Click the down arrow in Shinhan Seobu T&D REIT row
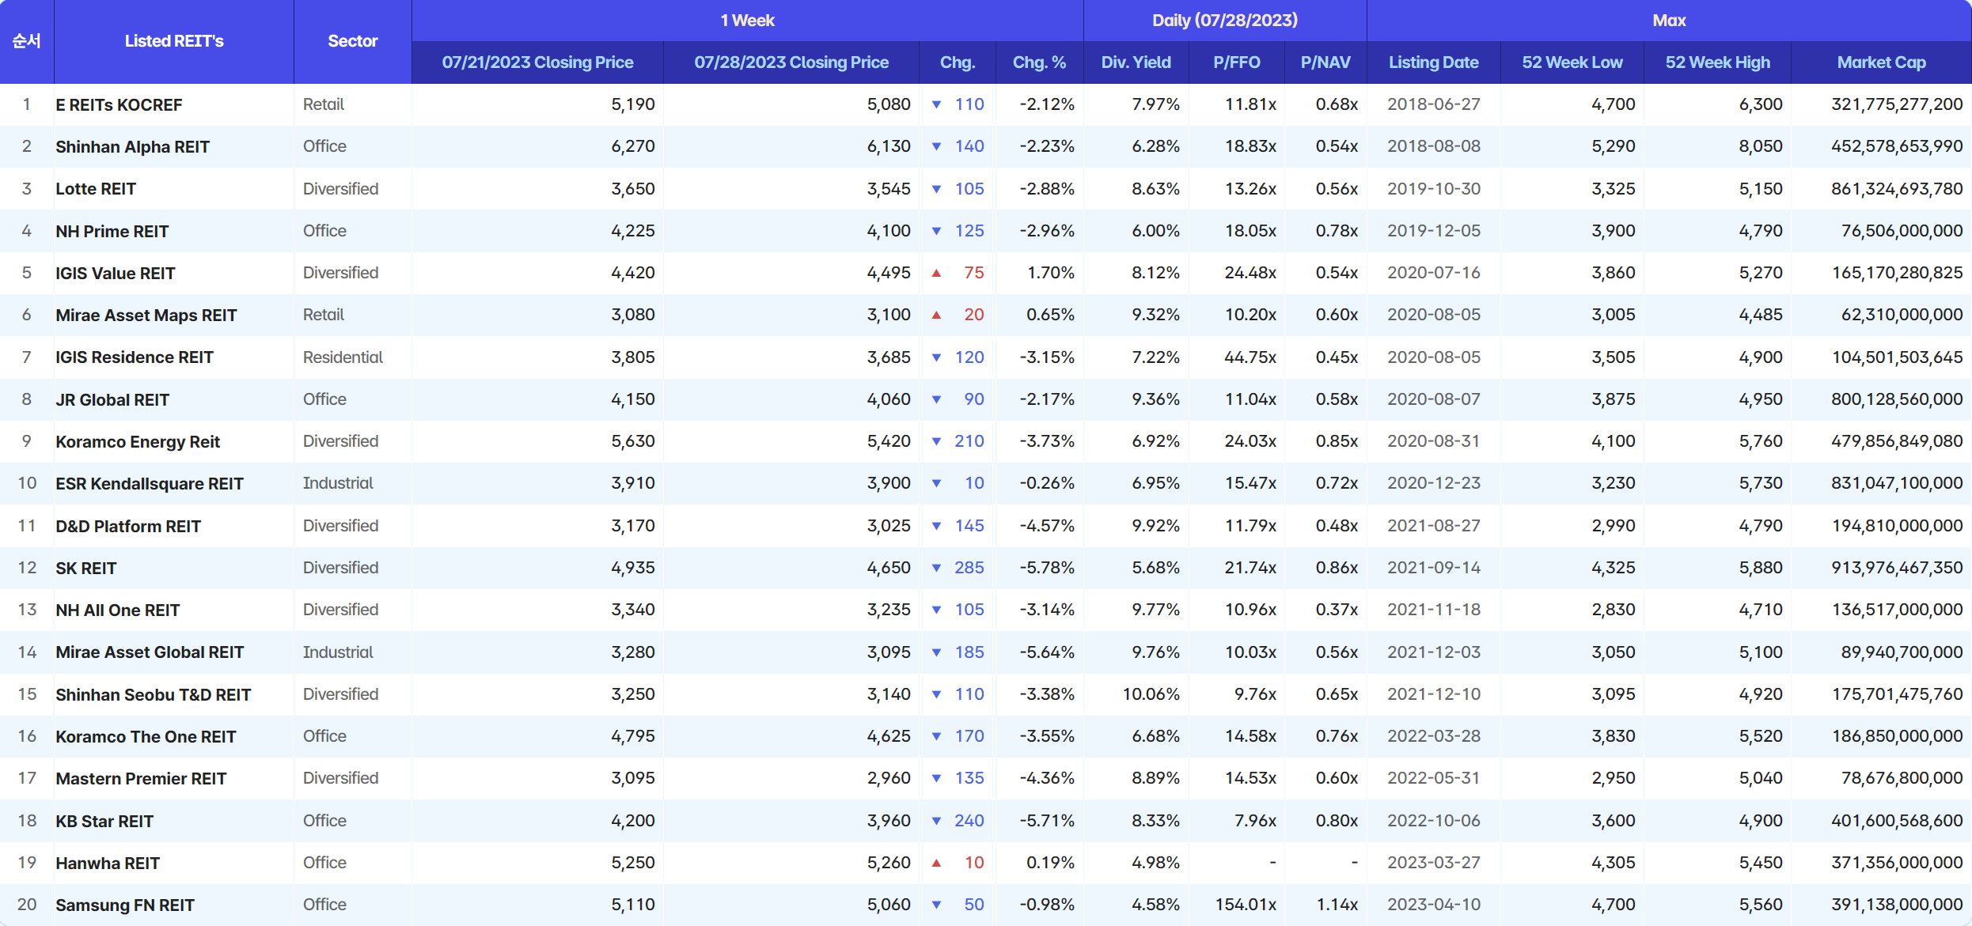The width and height of the screenshot is (1972, 926). 936,694
